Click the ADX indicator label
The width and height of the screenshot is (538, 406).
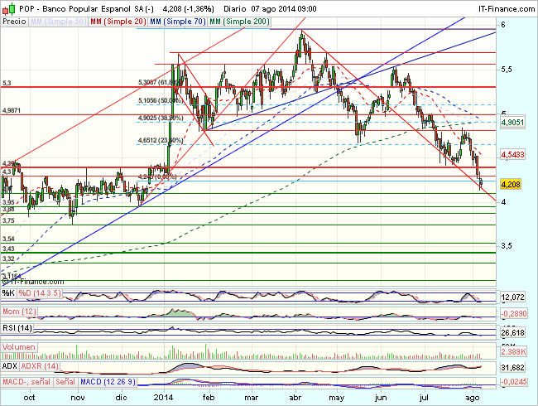coord(10,366)
